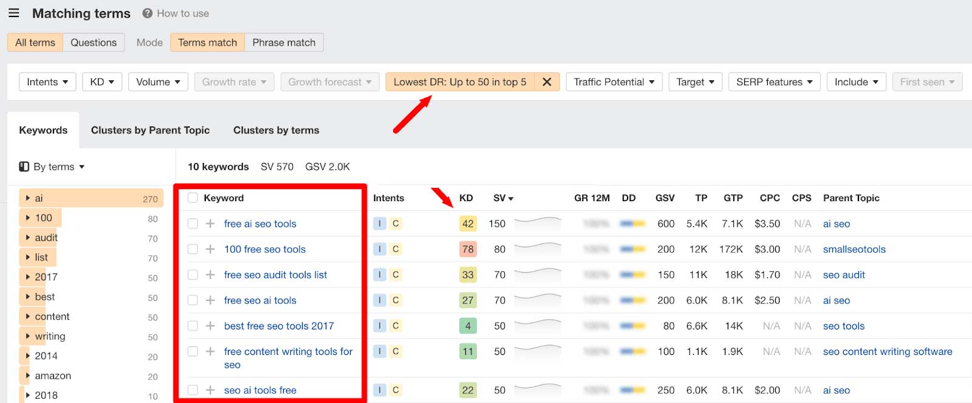
Task: Open the free content writing tools for seo keyword
Action: (289, 358)
